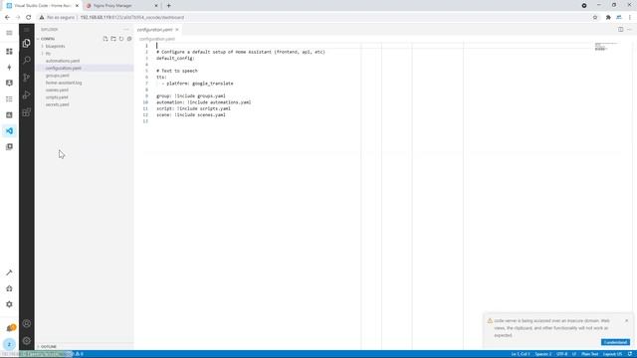Click the New File icon in Explorer
Screen dimensions: 637x358
click(106, 39)
